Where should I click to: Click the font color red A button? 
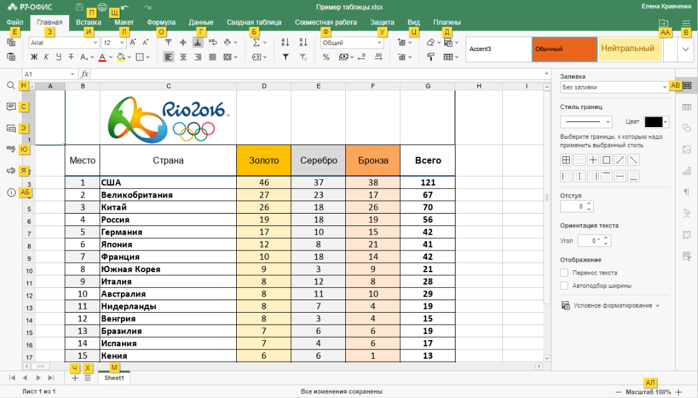[102, 57]
